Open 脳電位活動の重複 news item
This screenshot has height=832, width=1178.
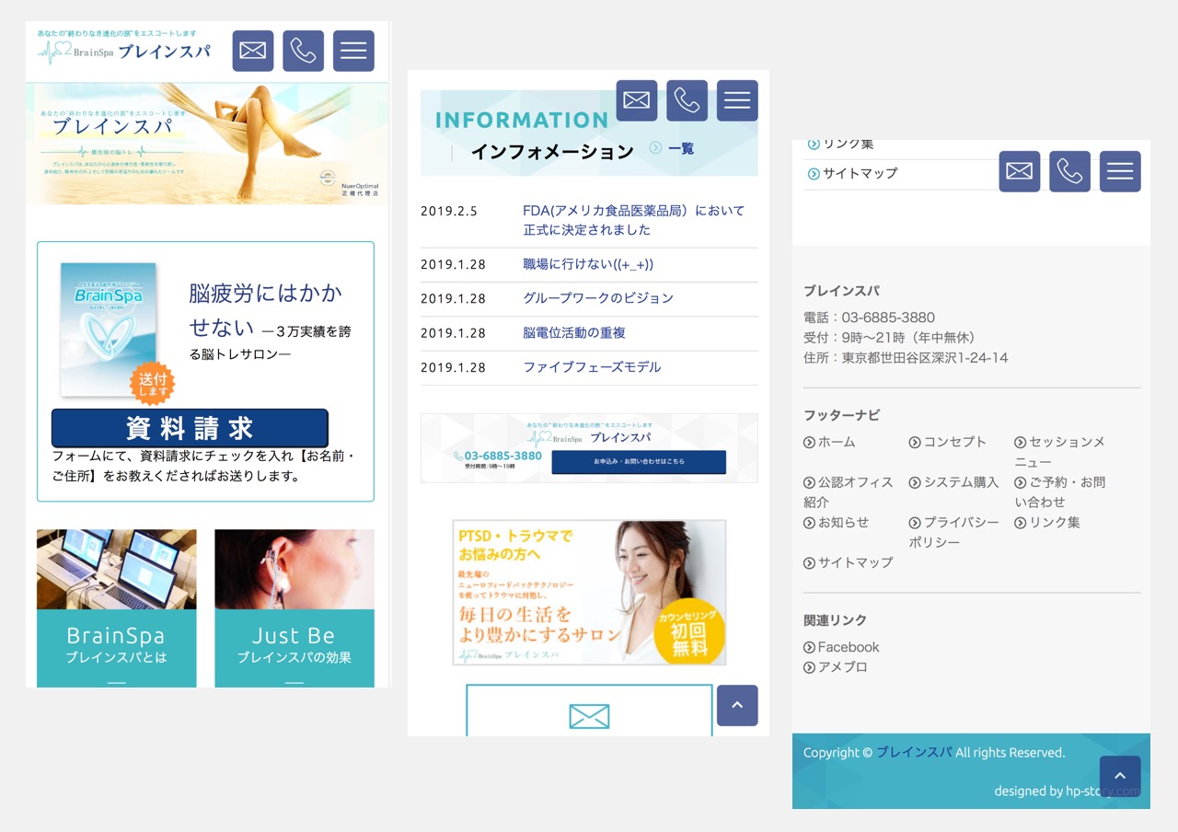coord(574,333)
